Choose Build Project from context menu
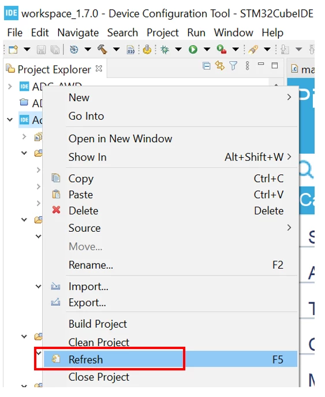Screen dimensions: 325x397 (x=98, y=324)
